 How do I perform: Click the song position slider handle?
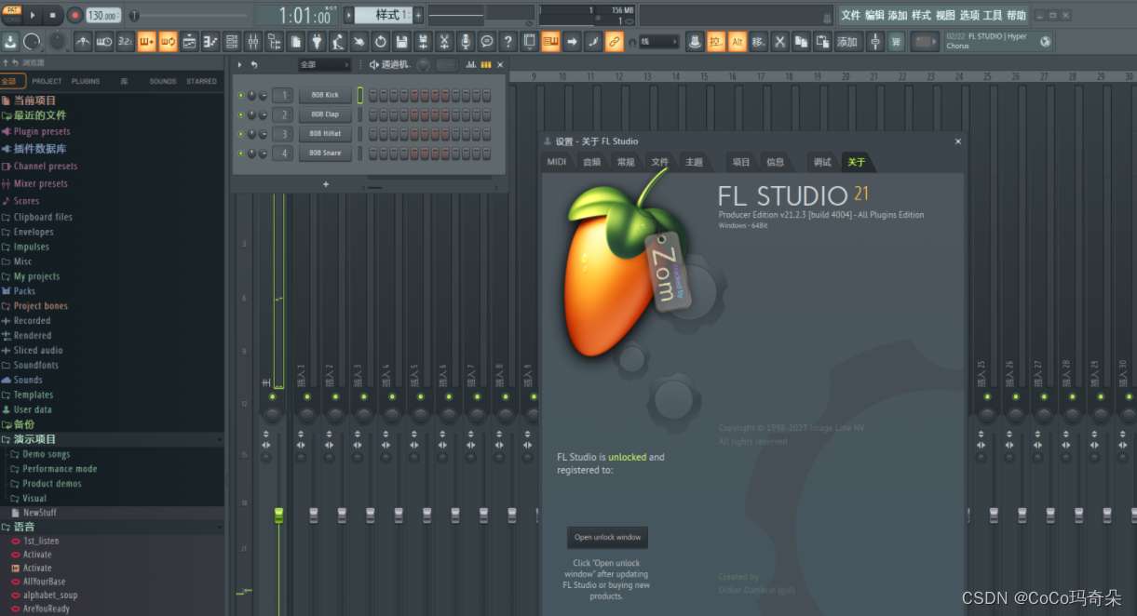[135, 16]
